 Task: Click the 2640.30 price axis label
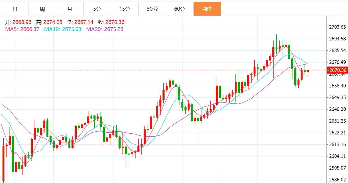click(x=338, y=109)
